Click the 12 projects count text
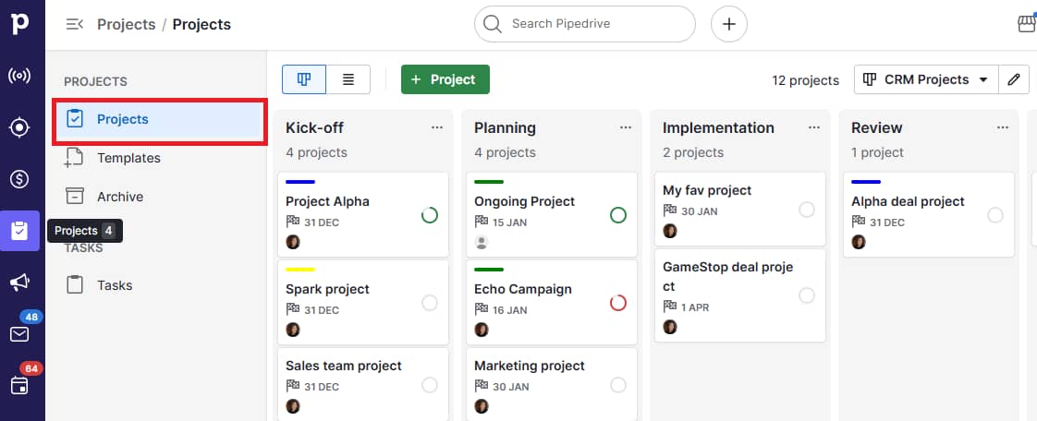 tap(806, 80)
